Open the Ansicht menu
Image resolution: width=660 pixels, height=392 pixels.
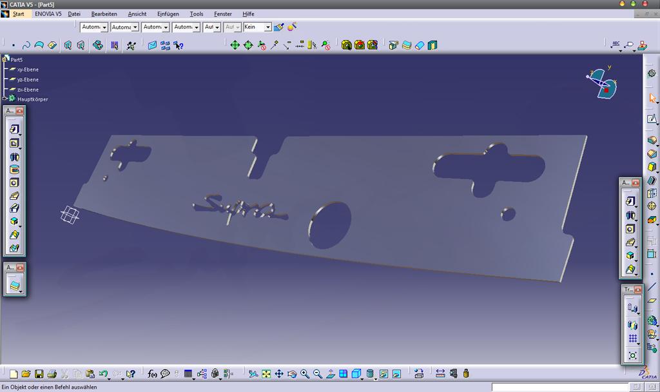click(137, 14)
